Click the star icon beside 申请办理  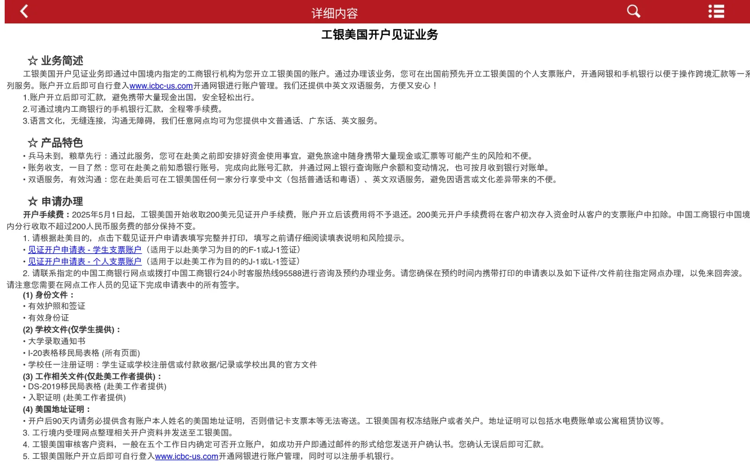(32, 201)
